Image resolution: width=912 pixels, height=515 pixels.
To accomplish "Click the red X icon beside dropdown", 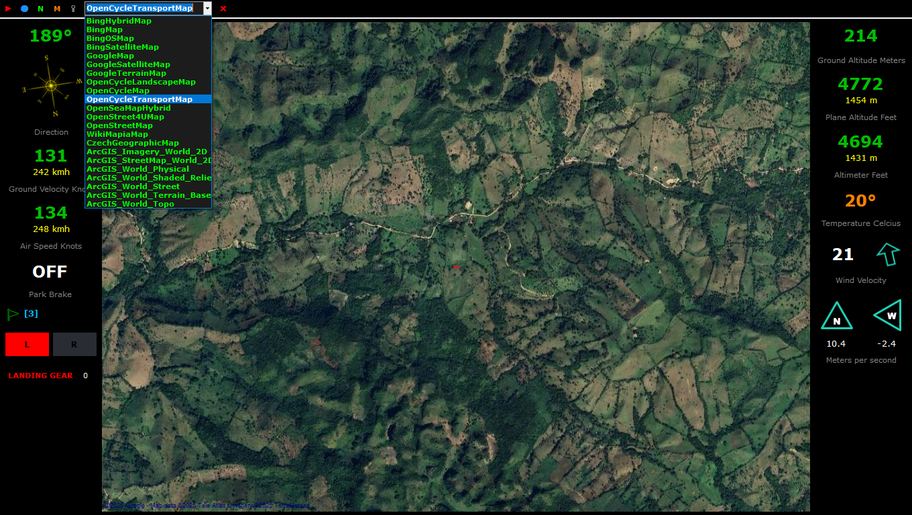I will point(223,9).
